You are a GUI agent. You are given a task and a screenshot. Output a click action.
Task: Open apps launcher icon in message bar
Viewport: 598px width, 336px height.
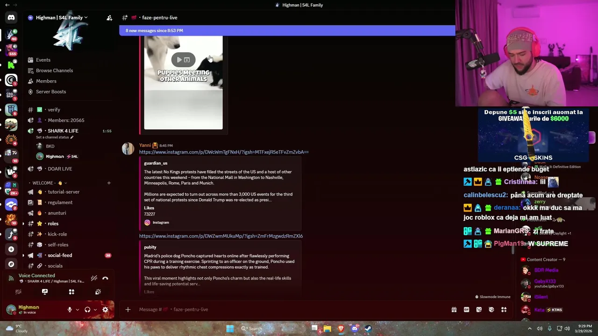[x=504, y=309]
